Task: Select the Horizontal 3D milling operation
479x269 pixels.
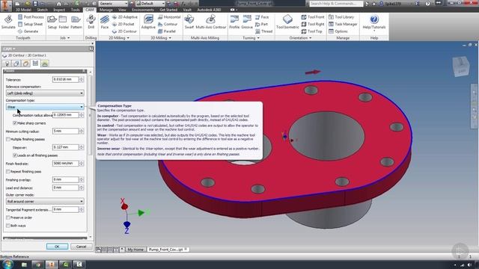Action: (169, 17)
